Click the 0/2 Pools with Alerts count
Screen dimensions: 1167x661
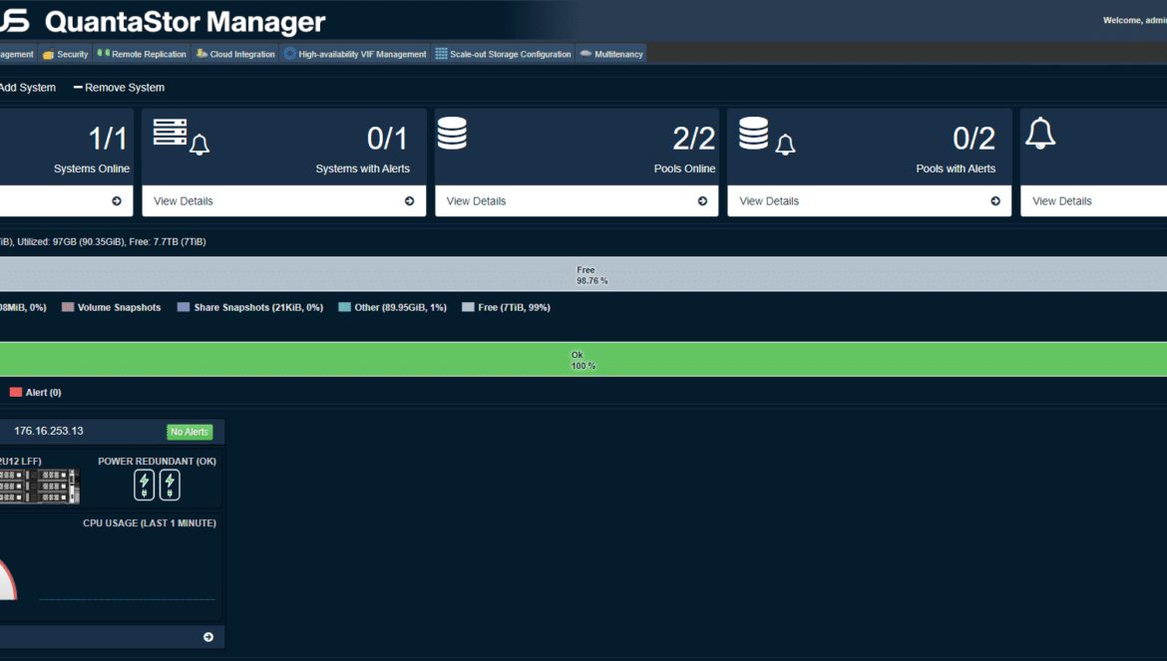(x=973, y=139)
